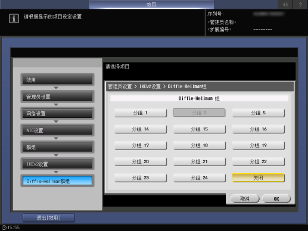Screen dimensions: 308x231
Task: Select NIC设置 in left navigation
Action: [57, 130]
